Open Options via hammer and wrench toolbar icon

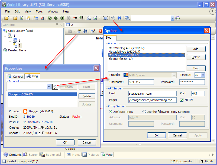pos(113,18)
